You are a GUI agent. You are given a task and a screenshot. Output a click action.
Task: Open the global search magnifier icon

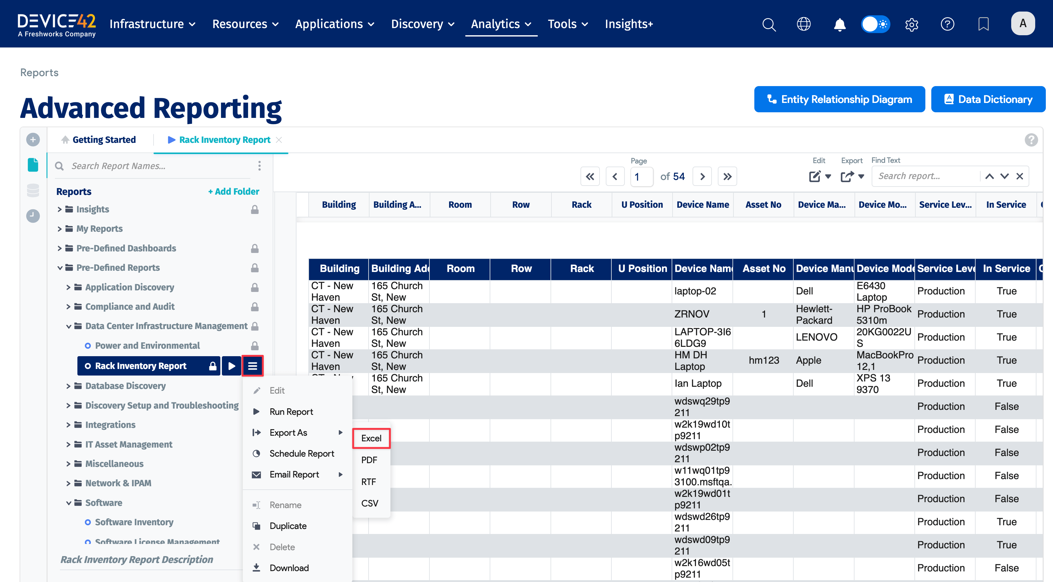click(769, 24)
